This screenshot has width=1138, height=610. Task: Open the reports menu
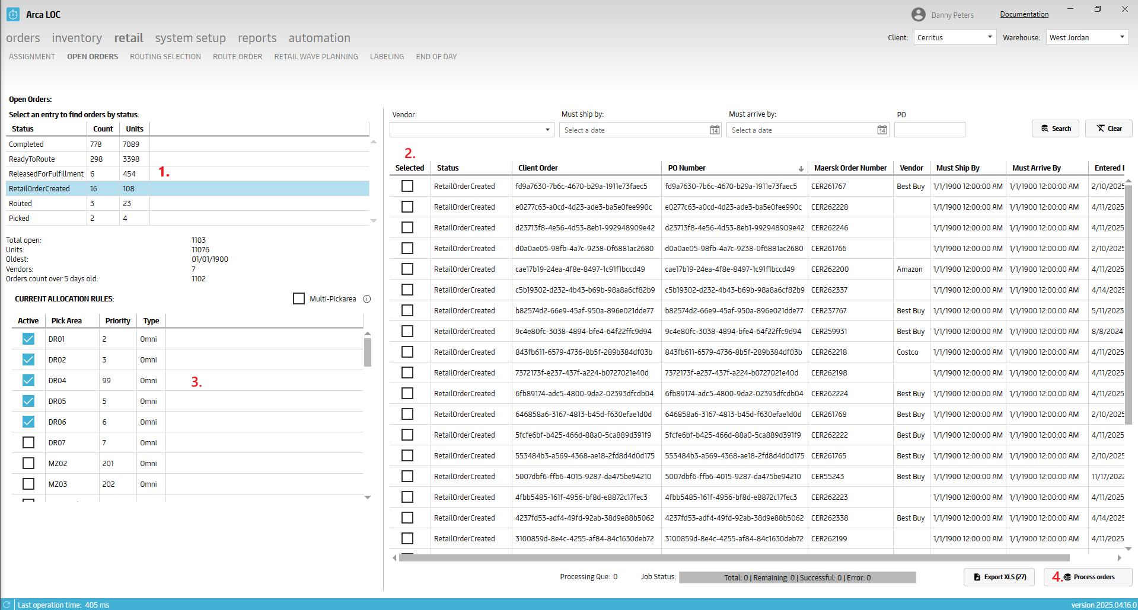pos(257,38)
